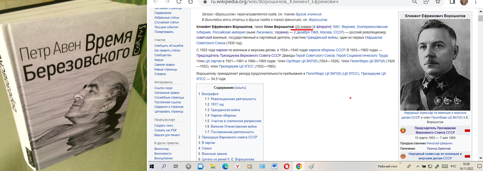Open the Photos app on the taskbar
The height and width of the screenshot is (171, 483).
262,166
